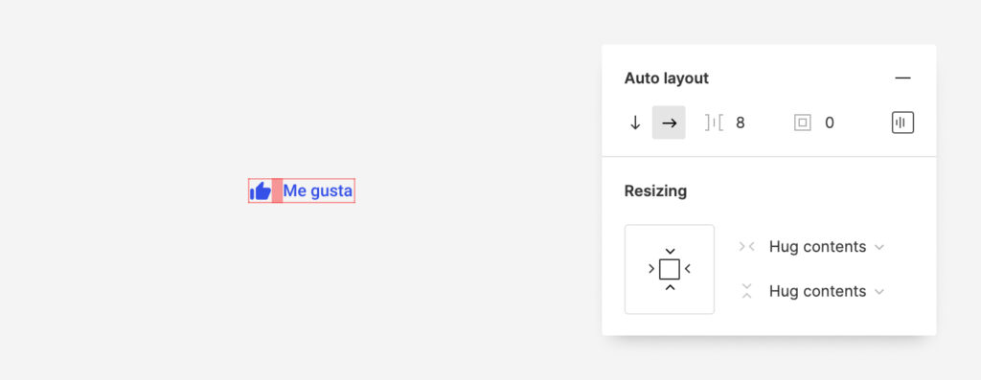Set auto layout direction to vertical
The height and width of the screenshot is (380, 981).
pos(635,123)
